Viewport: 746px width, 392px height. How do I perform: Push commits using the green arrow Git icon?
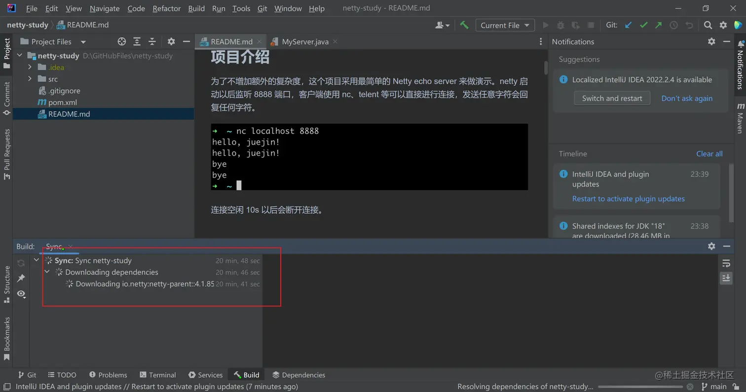659,24
